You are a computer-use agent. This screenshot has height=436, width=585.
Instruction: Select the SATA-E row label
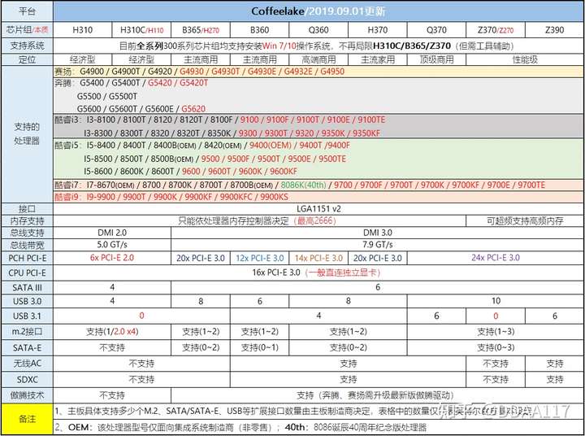[x=28, y=348]
